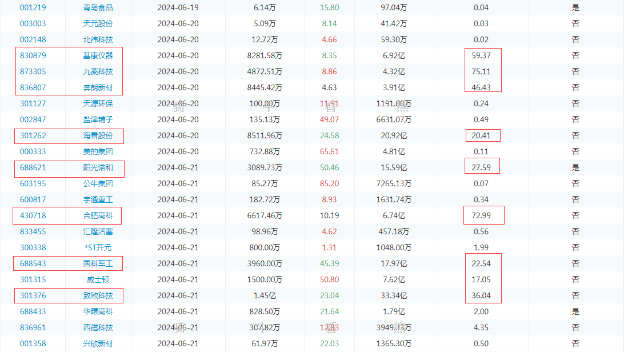The height and width of the screenshot is (352, 624).
Task: Go to the 宇通重工 stock link
Action: point(98,199)
